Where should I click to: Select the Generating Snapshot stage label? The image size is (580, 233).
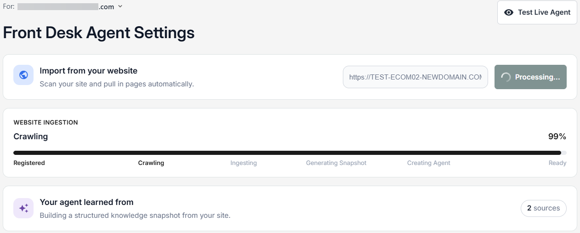[336, 163]
